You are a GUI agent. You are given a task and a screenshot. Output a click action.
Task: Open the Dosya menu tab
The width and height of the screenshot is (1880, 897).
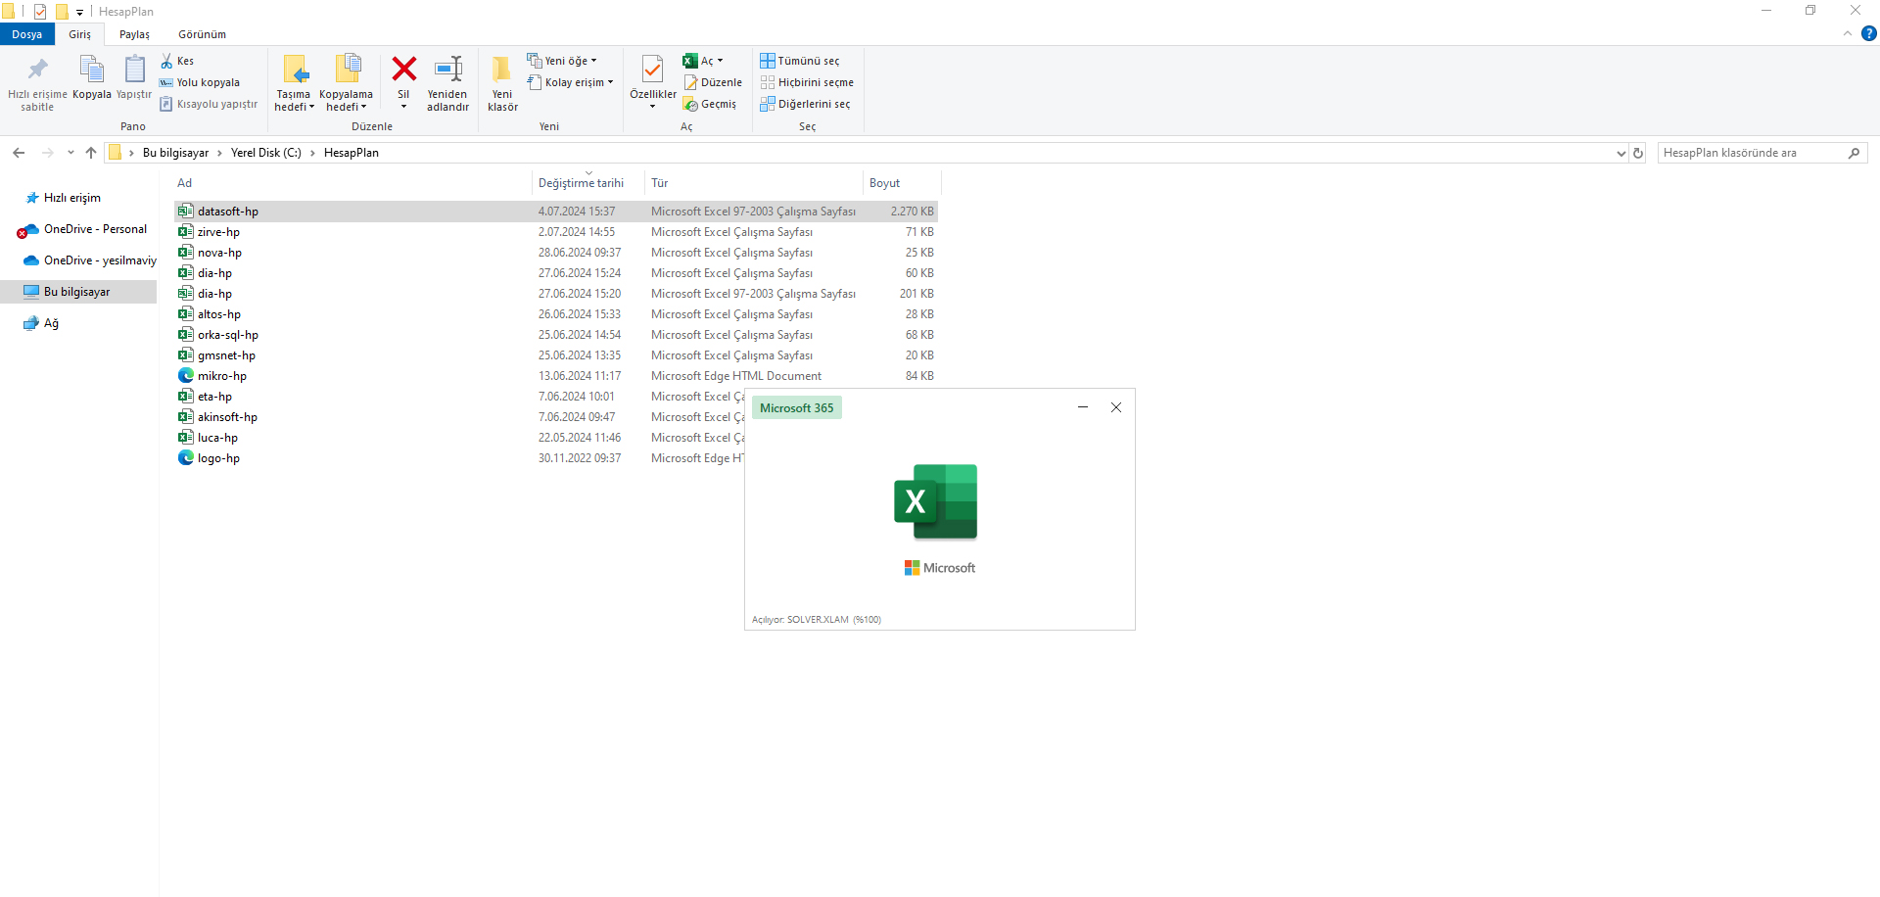27,34
